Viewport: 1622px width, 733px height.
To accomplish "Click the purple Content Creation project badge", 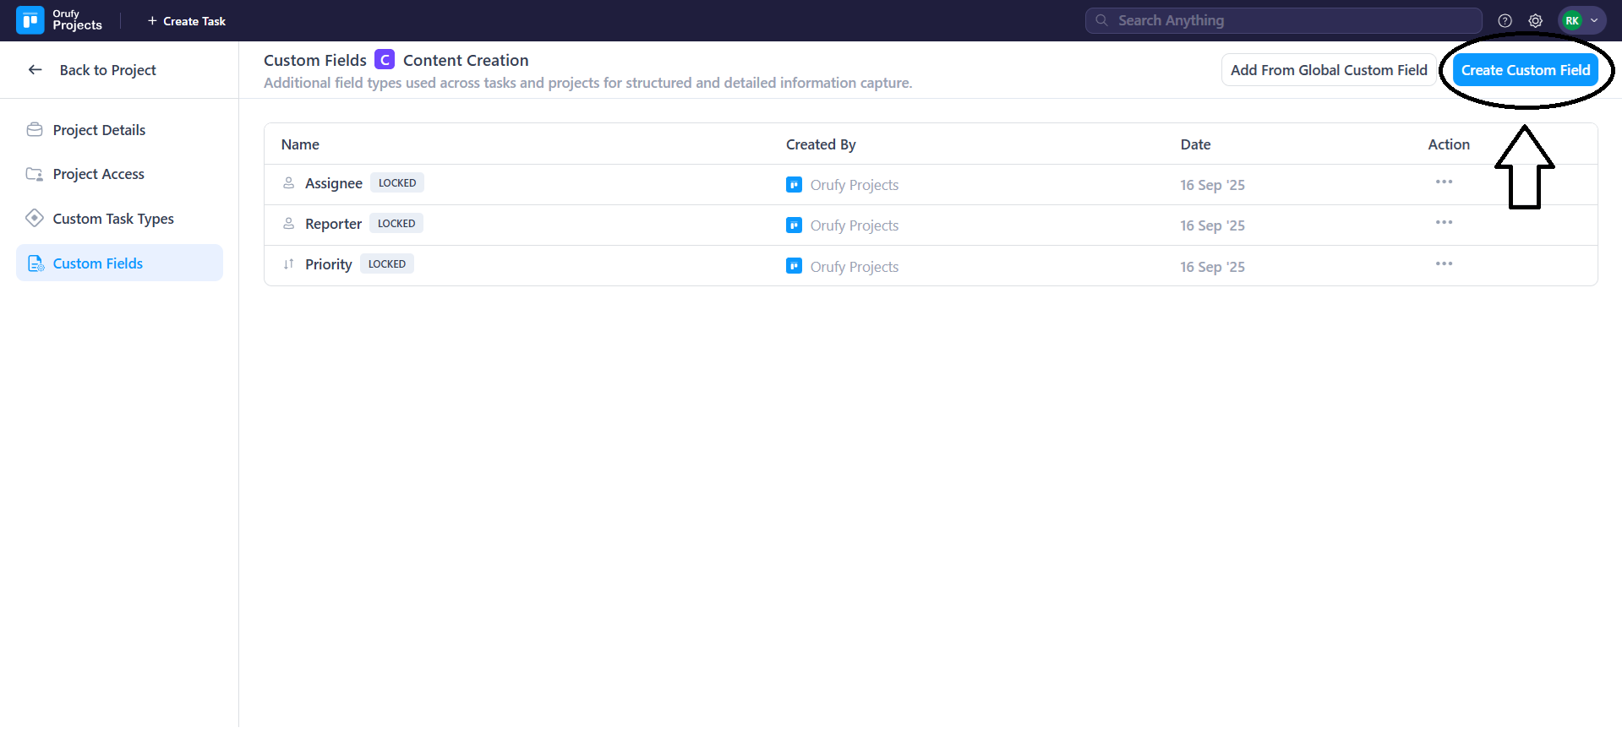I will click(385, 60).
